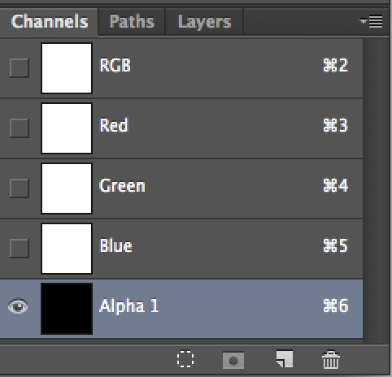The height and width of the screenshot is (377, 392).
Task: Select the Red channel name
Action: 114,125
